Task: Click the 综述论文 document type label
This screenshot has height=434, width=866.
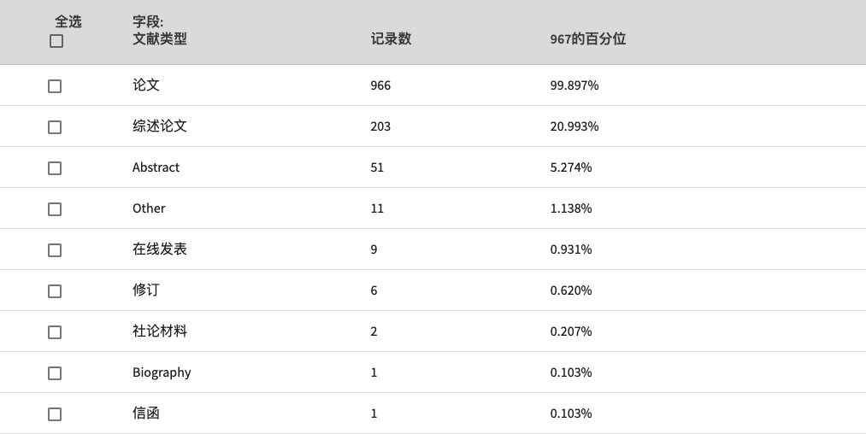Action: (160, 126)
